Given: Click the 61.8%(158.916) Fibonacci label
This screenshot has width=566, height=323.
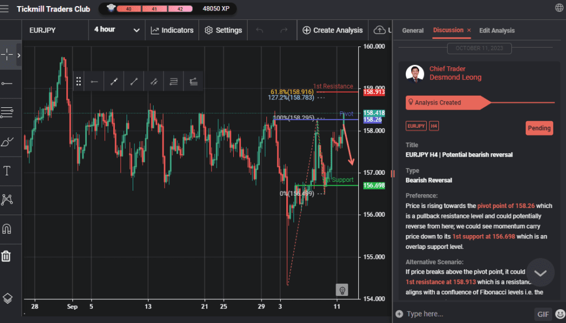Looking at the screenshot, I should [292, 92].
